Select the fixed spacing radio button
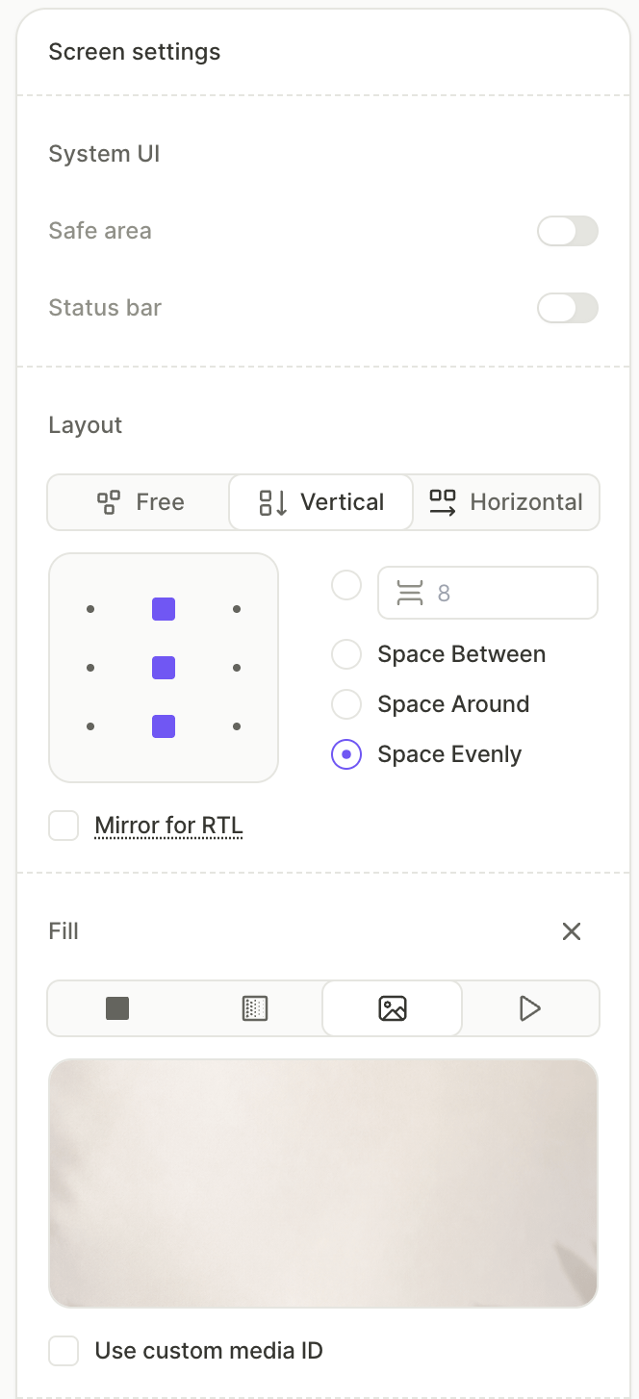 click(x=346, y=585)
